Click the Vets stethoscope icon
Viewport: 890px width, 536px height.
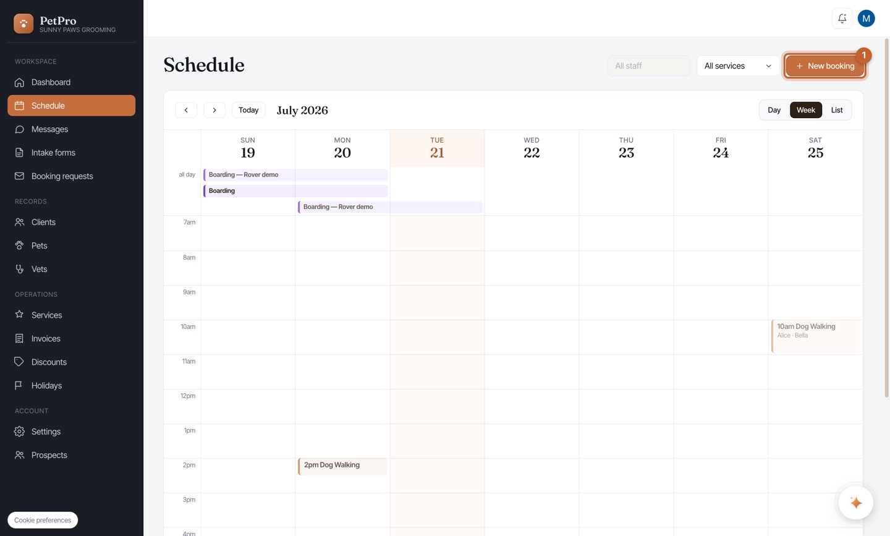tap(19, 269)
